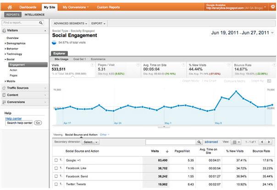The image size is (277, 190).
Task: Open My Conversions menu
Action: [75, 7]
